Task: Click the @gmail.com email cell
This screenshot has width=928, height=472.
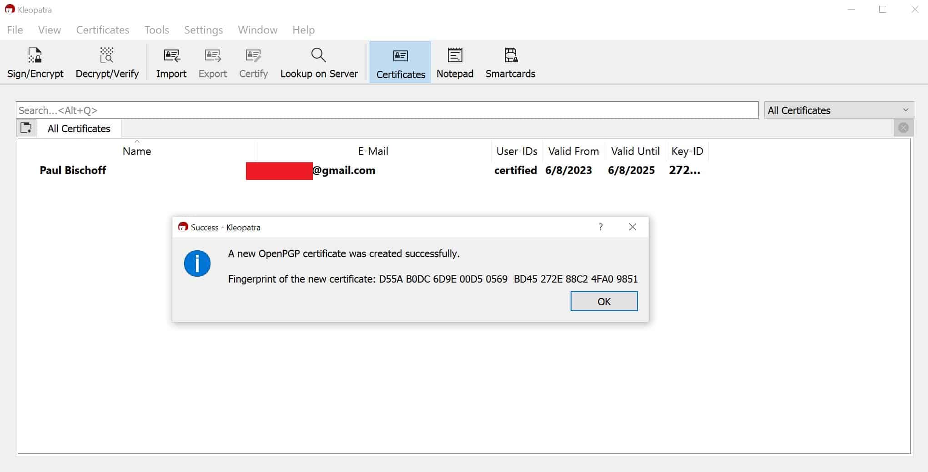Action: click(x=344, y=170)
